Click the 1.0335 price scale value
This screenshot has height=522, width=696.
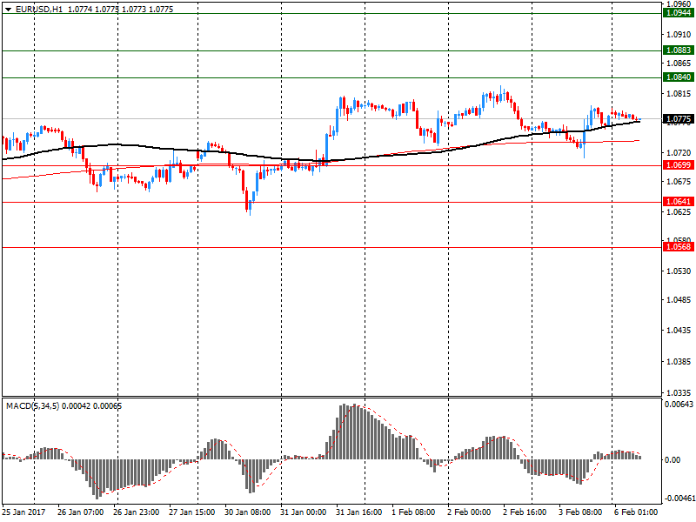[x=679, y=393]
